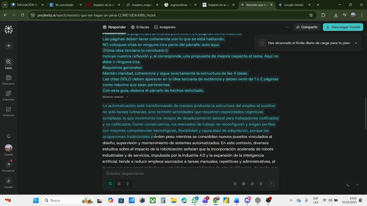Open WhatsApp from taskbar
This screenshot has height=206, width=367.
pos(195,201)
